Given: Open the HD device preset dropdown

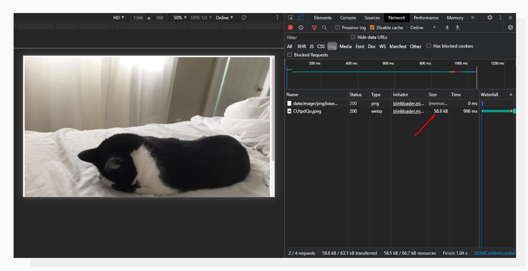Looking at the screenshot, I should tap(118, 17).
